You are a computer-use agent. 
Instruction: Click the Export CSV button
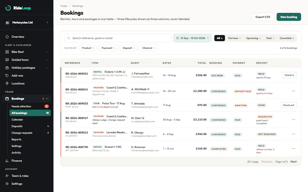263,17
